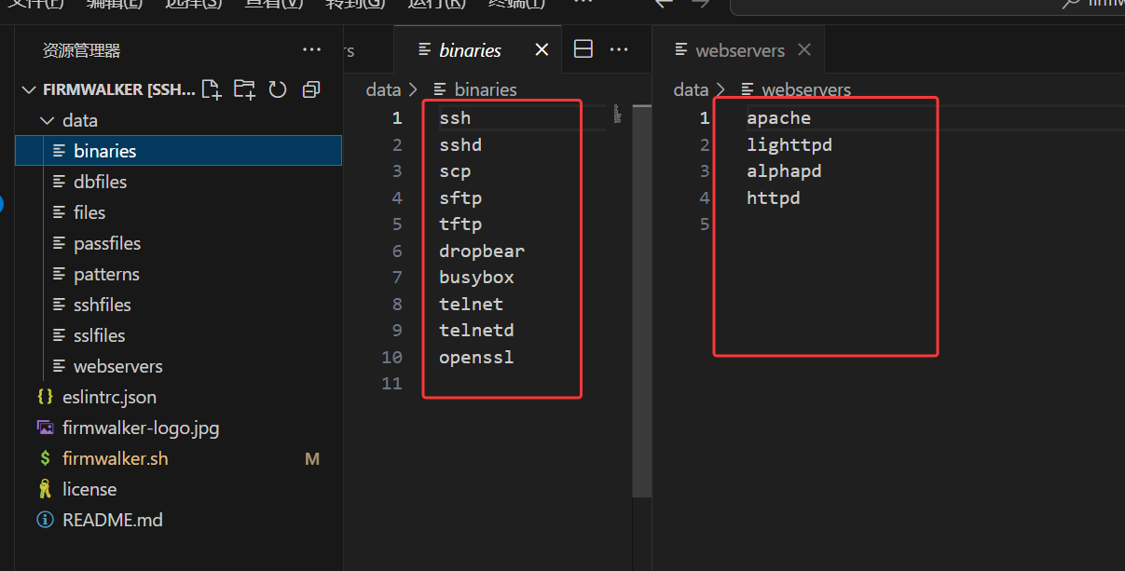1125x571 pixels.
Task: Click the split editor layout icon
Action: tap(583, 49)
